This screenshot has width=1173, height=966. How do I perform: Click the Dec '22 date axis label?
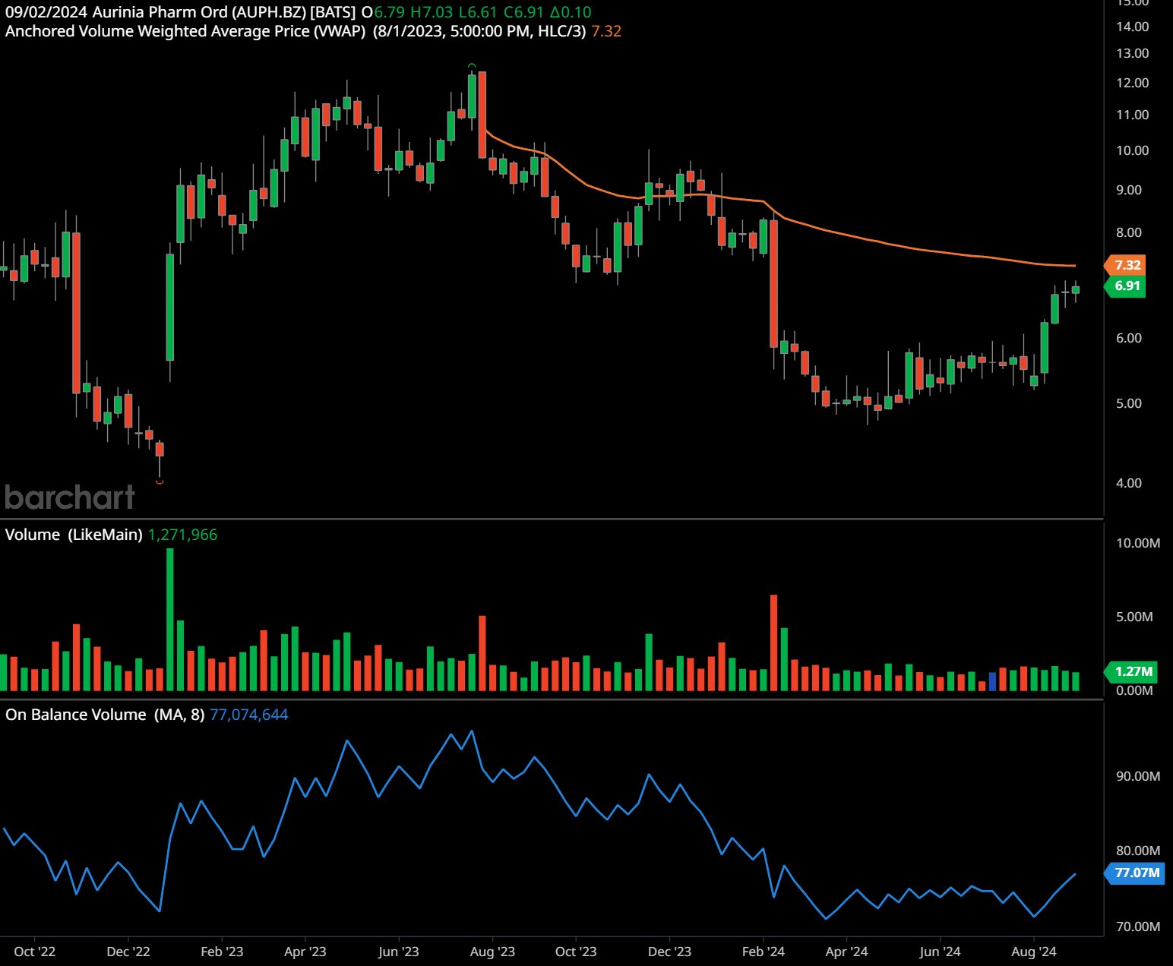click(128, 952)
